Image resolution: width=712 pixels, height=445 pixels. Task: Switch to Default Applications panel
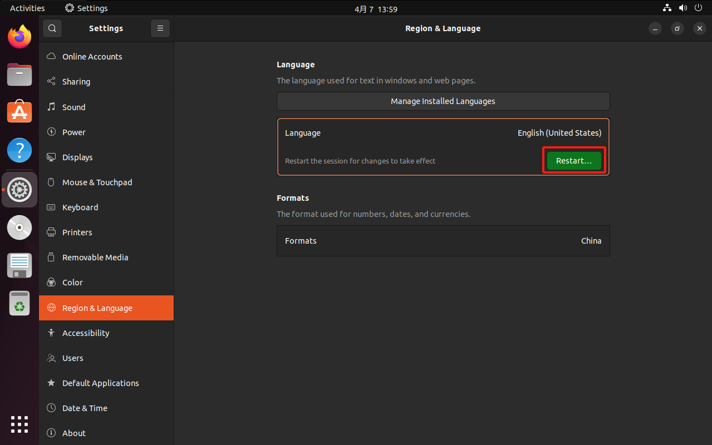click(x=106, y=383)
